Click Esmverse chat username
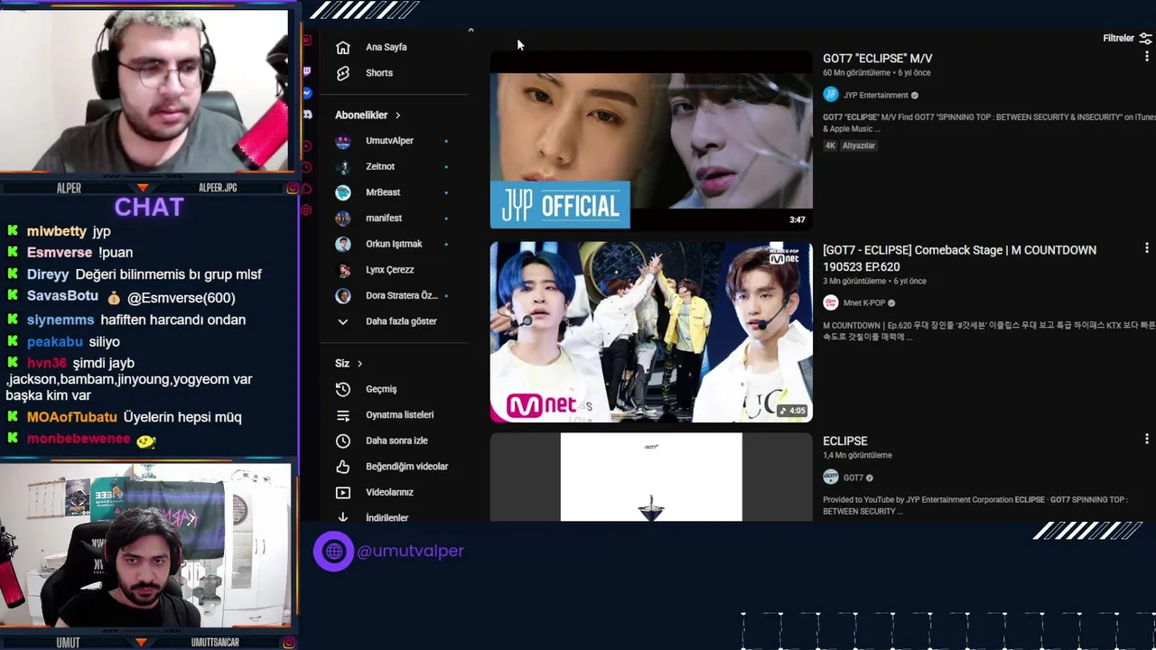This screenshot has height=650, width=1156. tap(60, 253)
